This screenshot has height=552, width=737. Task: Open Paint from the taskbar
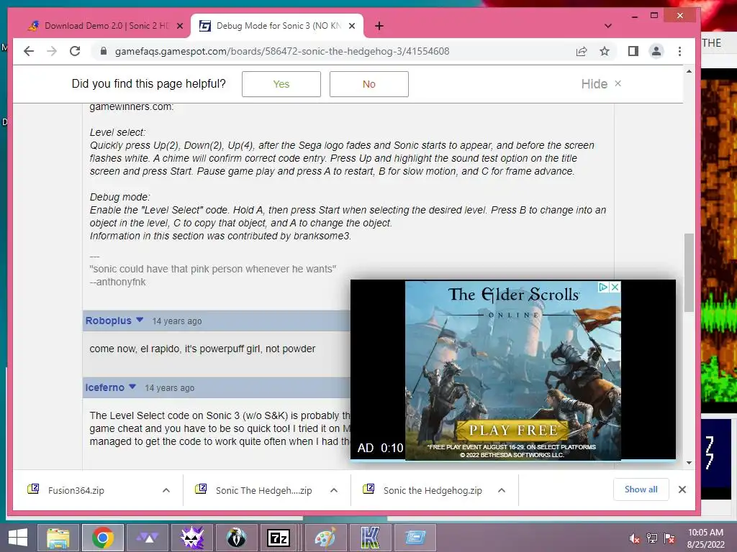[x=325, y=538]
